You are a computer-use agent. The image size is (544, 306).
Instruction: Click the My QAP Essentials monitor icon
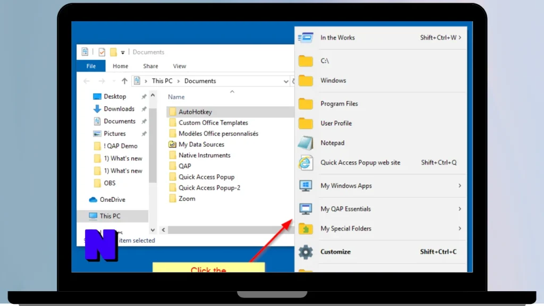[305, 209]
